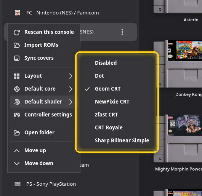Screen dimensions: 202x196
Task: Expand the Default shader submenu arrow
Action: (x=71, y=102)
